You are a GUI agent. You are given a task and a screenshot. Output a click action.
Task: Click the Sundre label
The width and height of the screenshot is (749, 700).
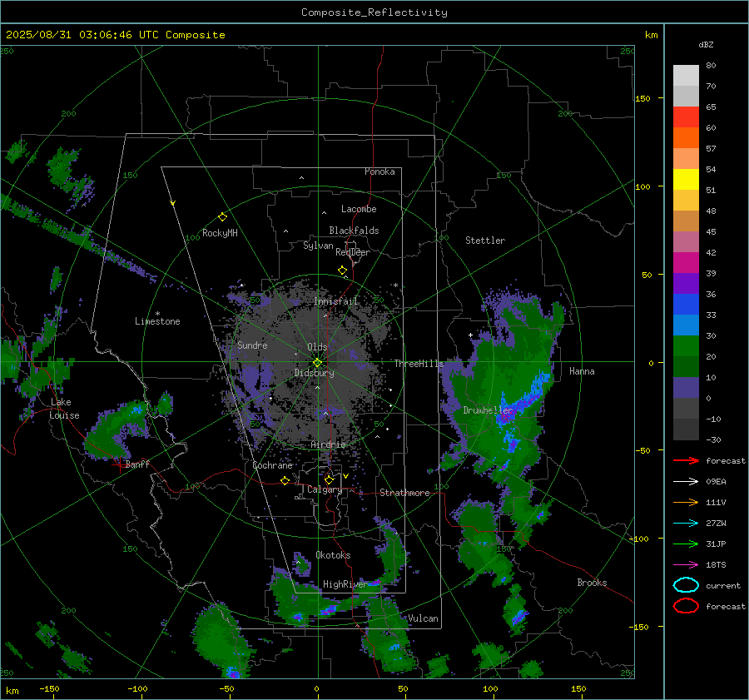tap(252, 345)
